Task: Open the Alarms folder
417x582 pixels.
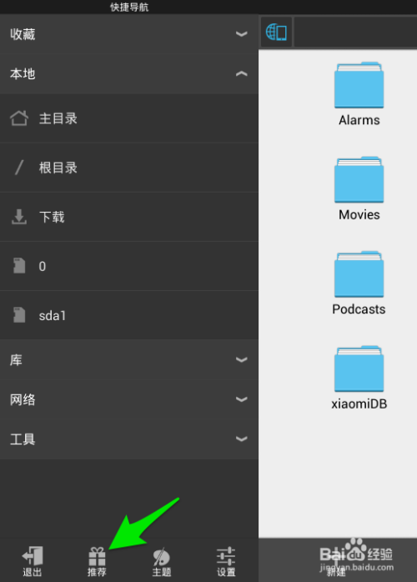Action: tap(359, 95)
